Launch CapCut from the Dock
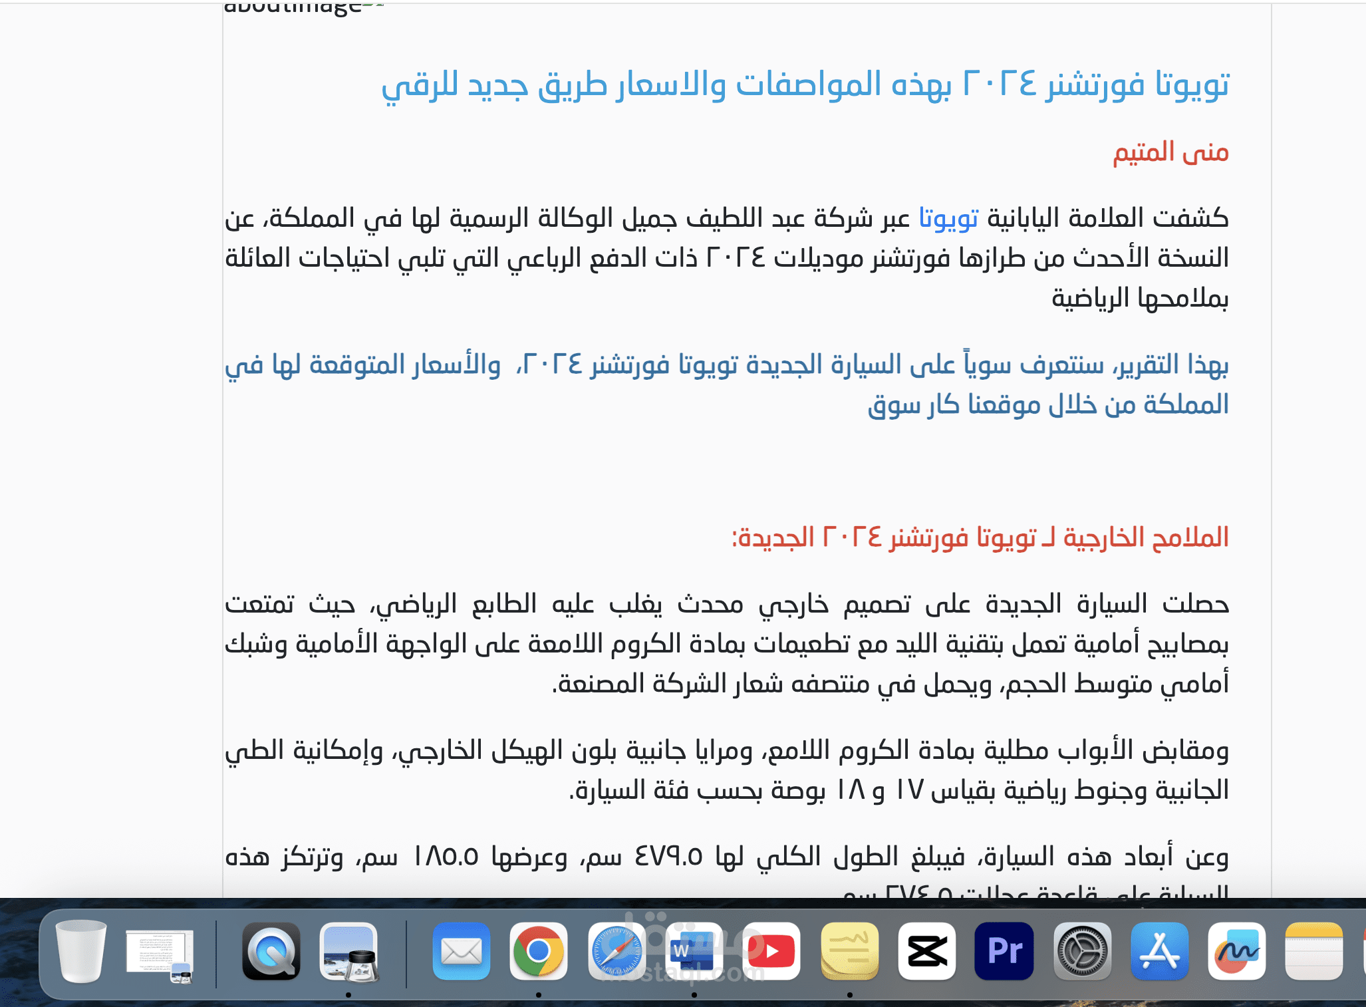The height and width of the screenshot is (1007, 1366). pos(927,951)
